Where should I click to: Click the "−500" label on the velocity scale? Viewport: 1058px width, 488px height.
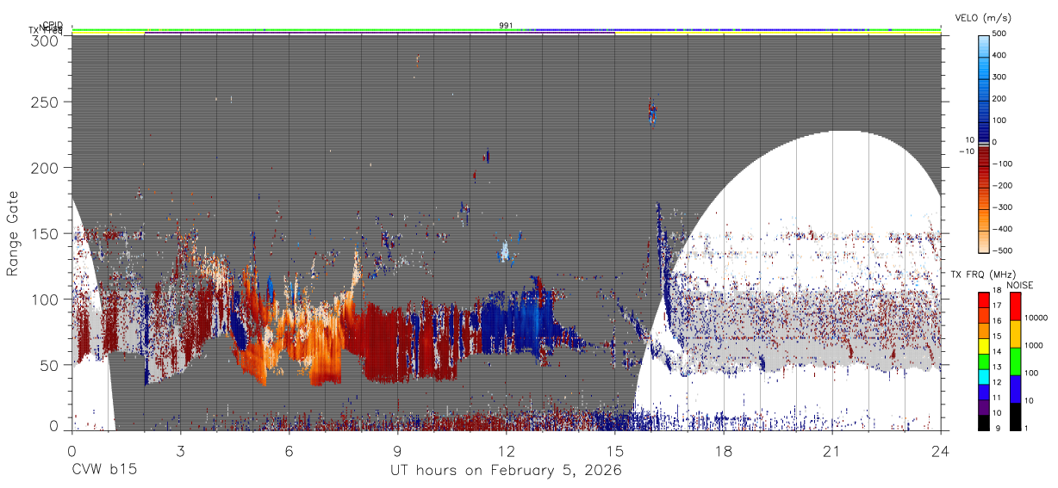(1003, 250)
